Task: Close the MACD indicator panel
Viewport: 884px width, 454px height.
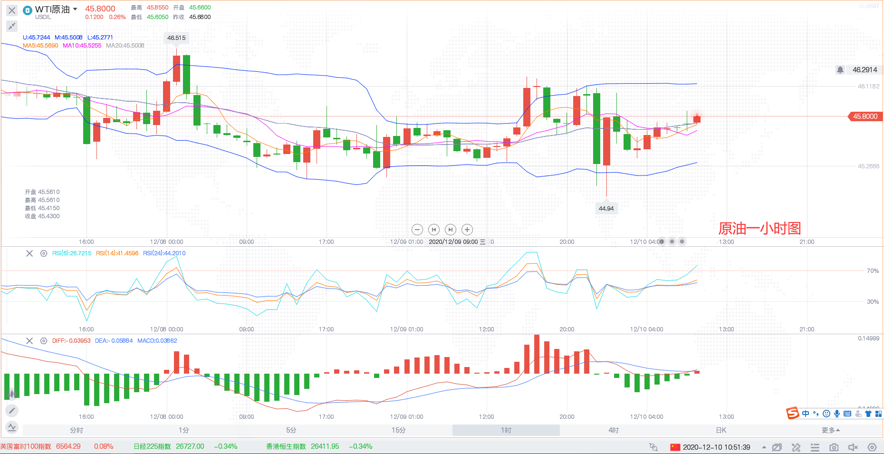Action: pos(29,341)
